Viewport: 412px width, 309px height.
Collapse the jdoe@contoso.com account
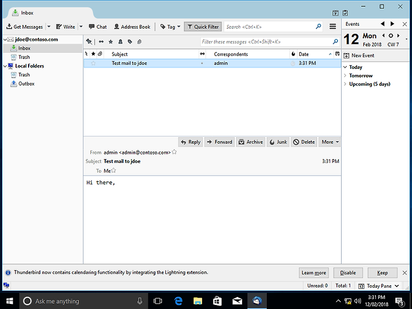5,39
